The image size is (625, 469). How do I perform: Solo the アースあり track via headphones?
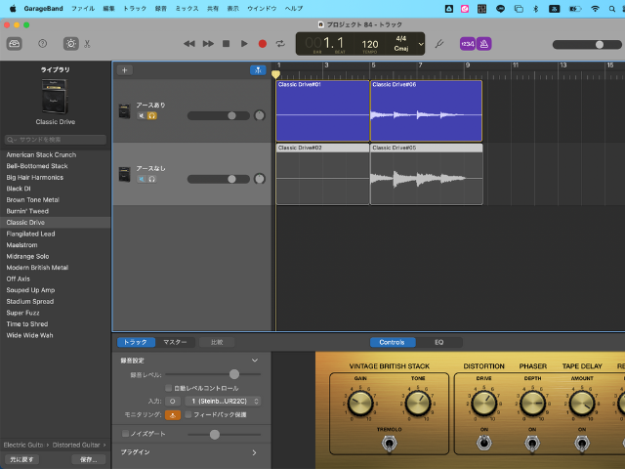(x=152, y=115)
